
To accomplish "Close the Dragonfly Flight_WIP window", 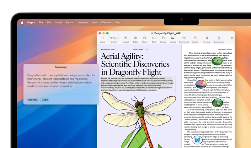I will [x=99, y=33].
